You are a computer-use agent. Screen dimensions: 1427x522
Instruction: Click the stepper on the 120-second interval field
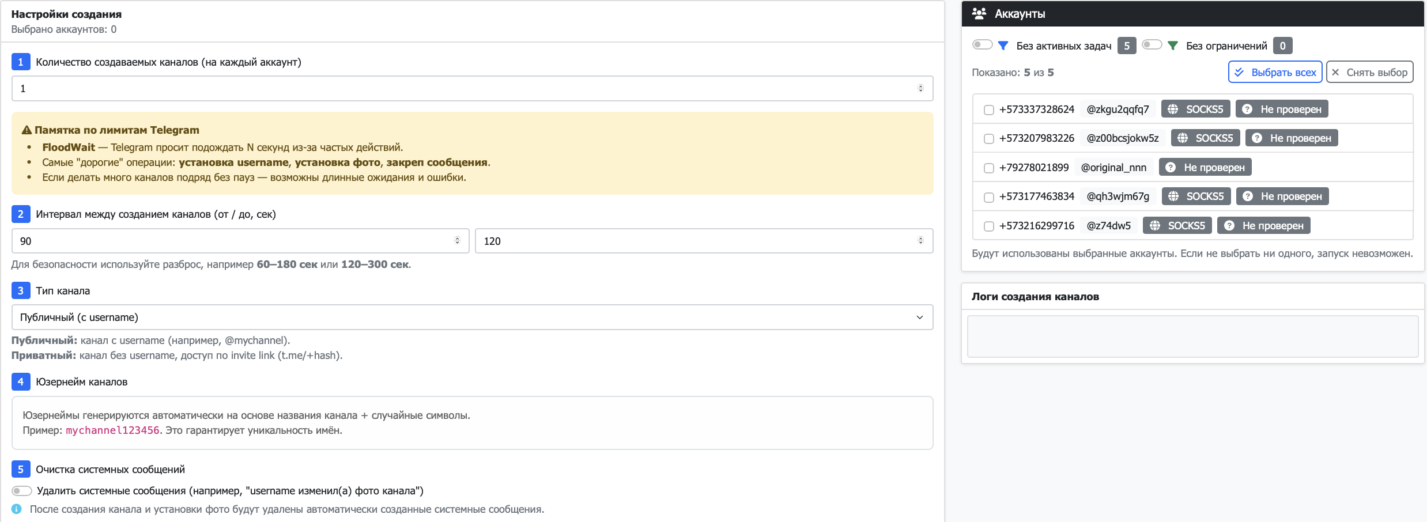[x=920, y=241]
